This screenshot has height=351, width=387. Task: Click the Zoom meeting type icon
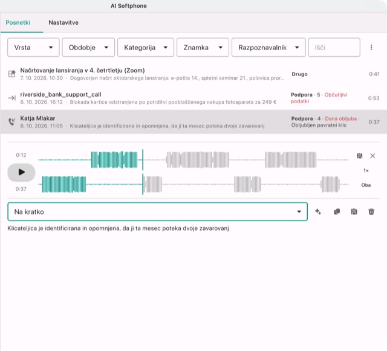(12, 74)
